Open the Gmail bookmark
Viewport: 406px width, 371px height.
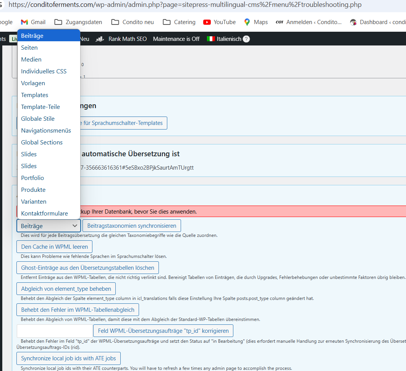(33, 22)
